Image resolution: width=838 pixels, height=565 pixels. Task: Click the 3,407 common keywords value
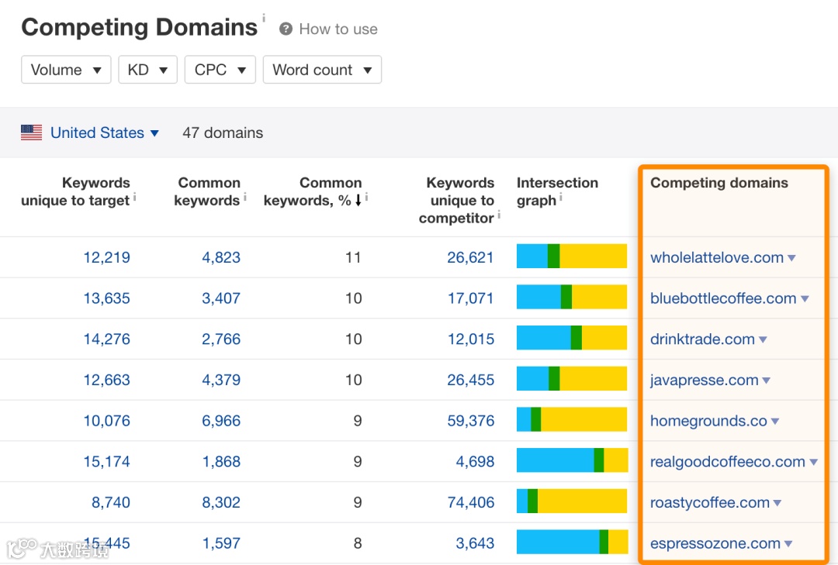point(221,298)
